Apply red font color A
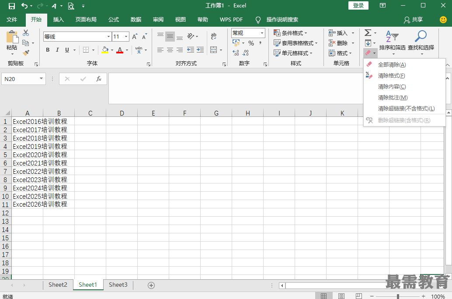The width and height of the screenshot is (452, 299). (120, 50)
